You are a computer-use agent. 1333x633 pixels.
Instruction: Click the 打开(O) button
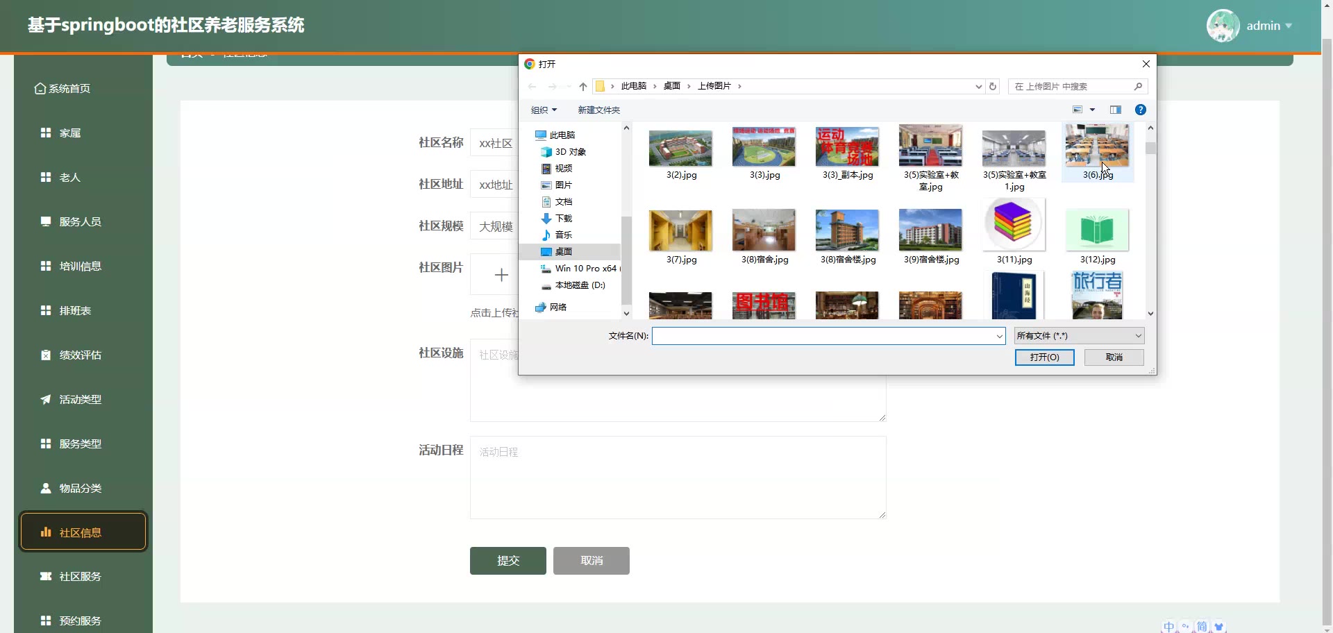click(x=1044, y=357)
